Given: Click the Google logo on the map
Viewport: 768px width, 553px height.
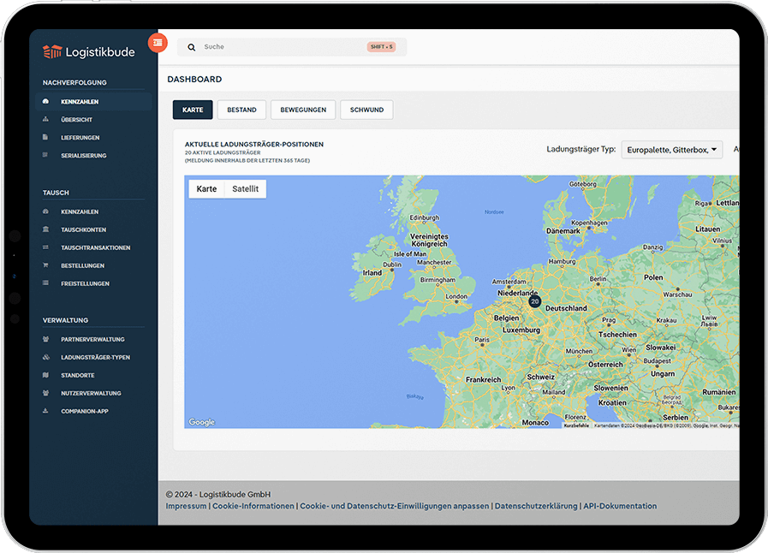Looking at the screenshot, I should [202, 422].
